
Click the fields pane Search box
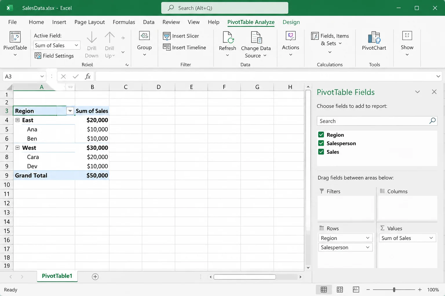[377, 121]
